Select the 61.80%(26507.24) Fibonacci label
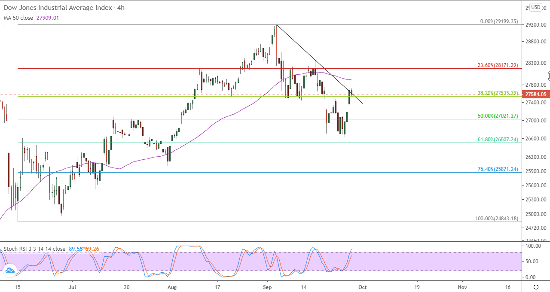The width and height of the screenshot is (550, 292). pyautogui.click(x=498, y=140)
